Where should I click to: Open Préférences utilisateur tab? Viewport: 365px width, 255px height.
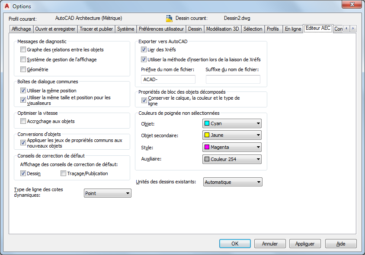click(161, 29)
